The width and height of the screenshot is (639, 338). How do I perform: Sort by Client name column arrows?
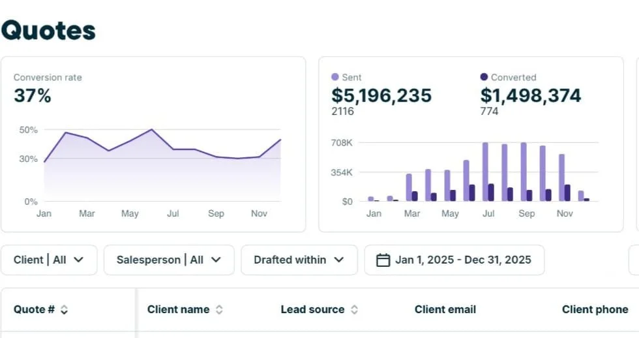pos(219,310)
